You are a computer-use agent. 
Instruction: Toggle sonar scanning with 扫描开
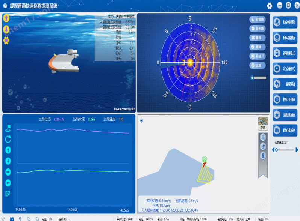click(x=258, y=56)
